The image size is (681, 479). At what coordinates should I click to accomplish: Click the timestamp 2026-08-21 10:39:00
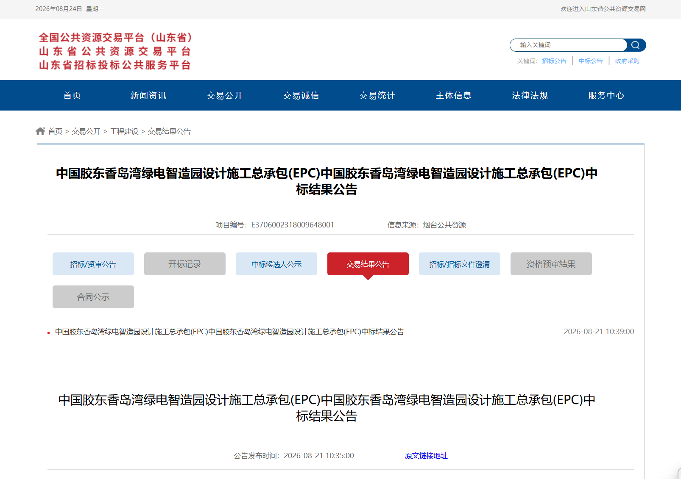pyautogui.click(x=599, y=332)
